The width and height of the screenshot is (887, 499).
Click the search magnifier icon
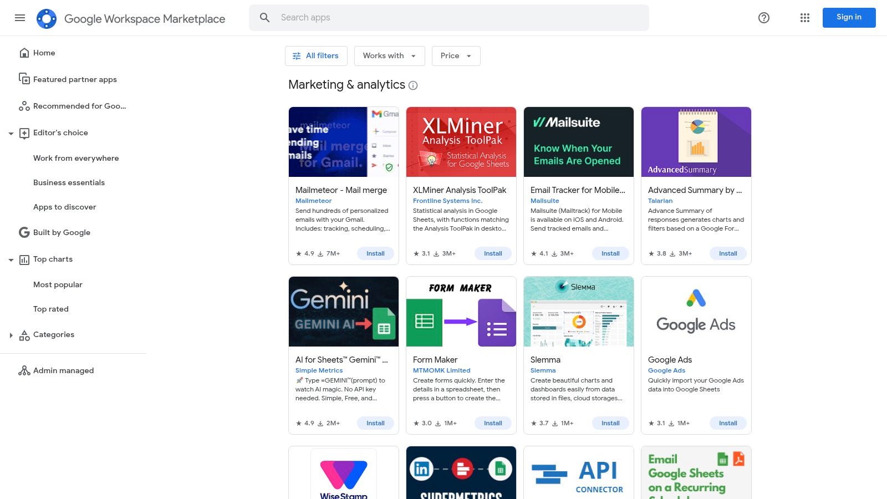click(x=265, y=18)
